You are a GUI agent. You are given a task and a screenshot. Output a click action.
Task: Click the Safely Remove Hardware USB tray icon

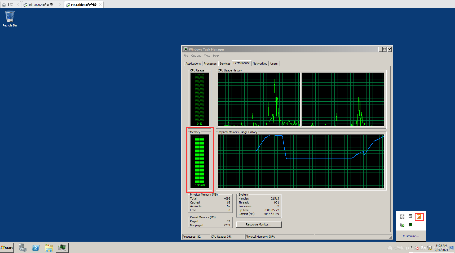pos(402,225)
